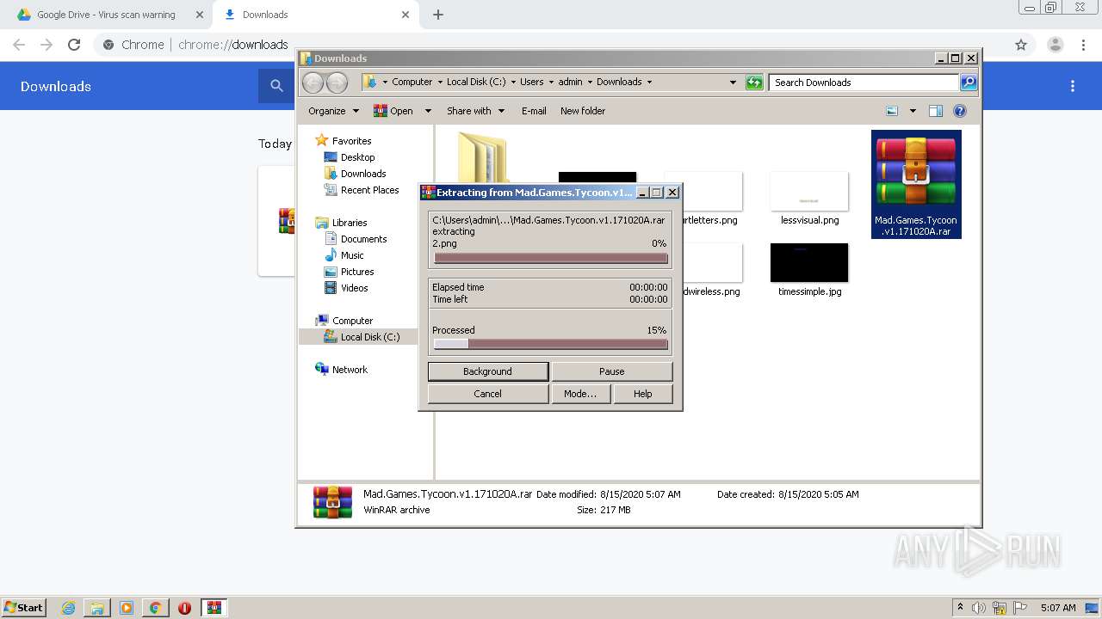
Task: Click E-mail in the Explorer toolbar
Action: click(534, 111)
